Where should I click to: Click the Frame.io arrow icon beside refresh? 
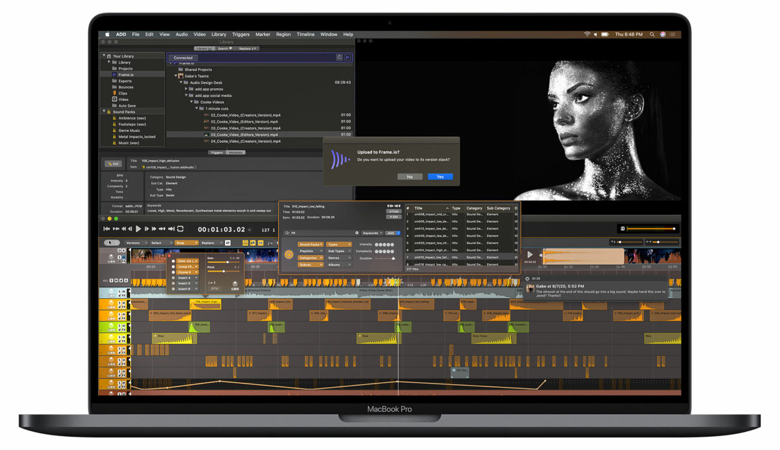(x=347, y=58)
